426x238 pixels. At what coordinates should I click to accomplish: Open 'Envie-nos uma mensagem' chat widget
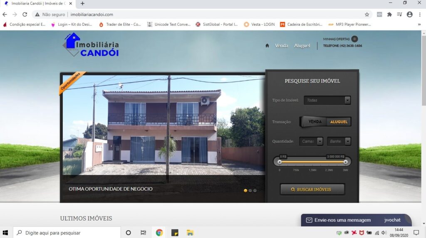pyautogui.click(x=356, y=220)
